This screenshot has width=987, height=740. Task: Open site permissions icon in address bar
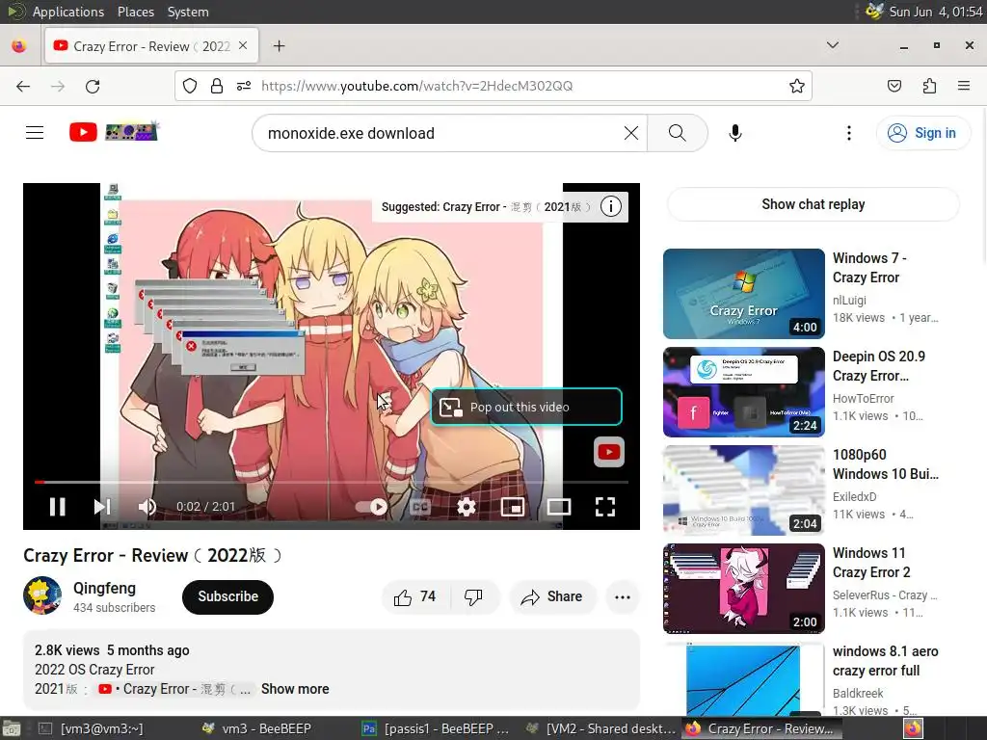244,86
